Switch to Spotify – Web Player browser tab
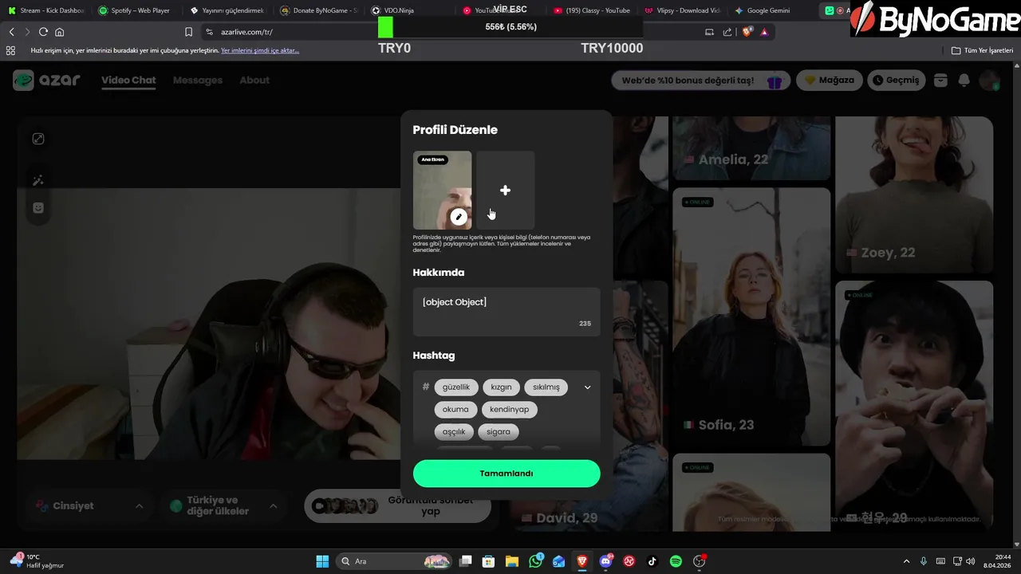The width and height of the screenshot is (1021, 574). click(133, 10)
